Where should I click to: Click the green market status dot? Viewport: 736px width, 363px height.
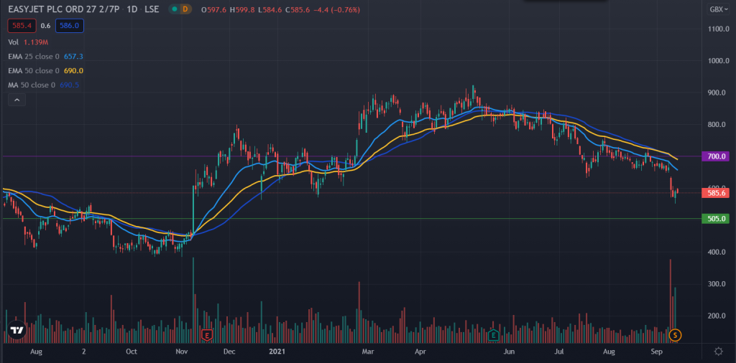(x=175, y=9)
